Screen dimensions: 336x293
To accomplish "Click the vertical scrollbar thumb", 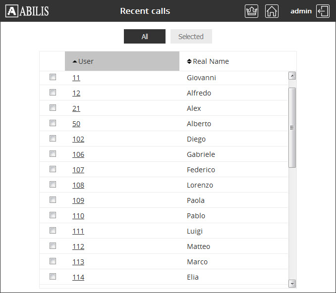I will 292,128.
